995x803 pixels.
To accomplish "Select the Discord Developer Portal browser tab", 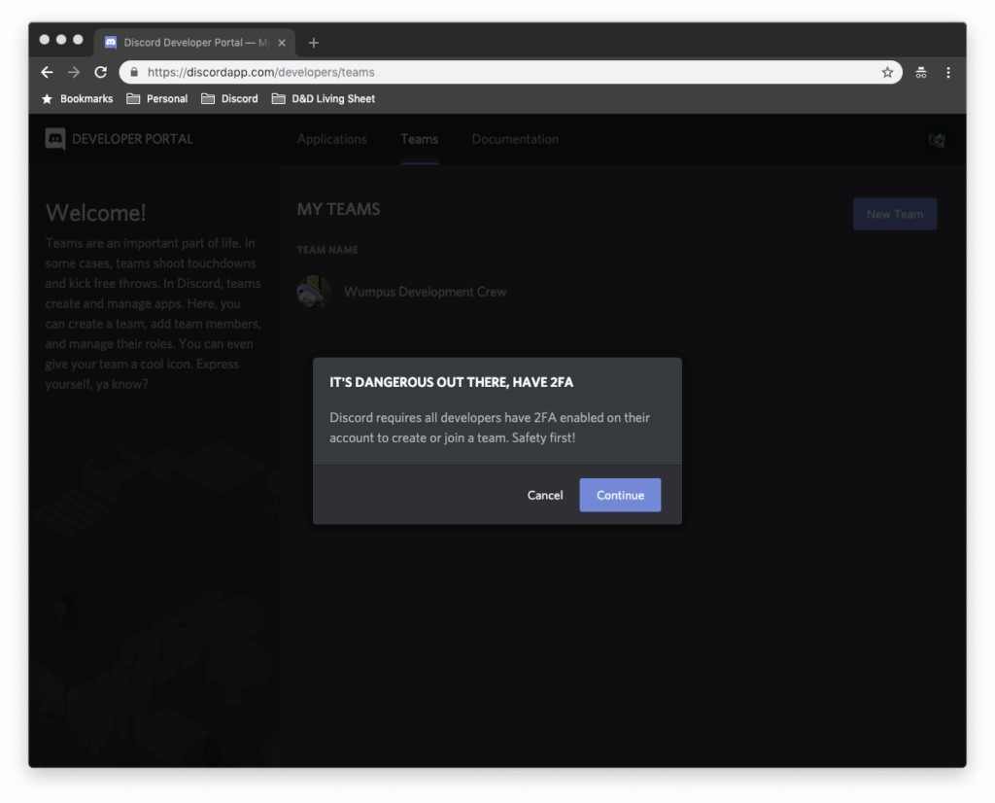I will click(194, 43).
